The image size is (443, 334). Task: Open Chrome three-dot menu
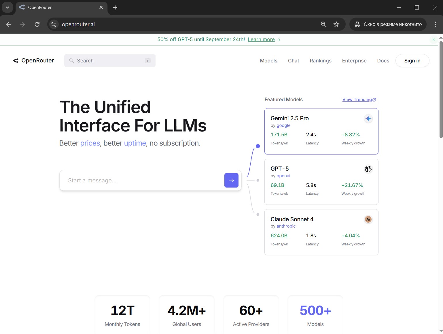(x=435, y=24)
